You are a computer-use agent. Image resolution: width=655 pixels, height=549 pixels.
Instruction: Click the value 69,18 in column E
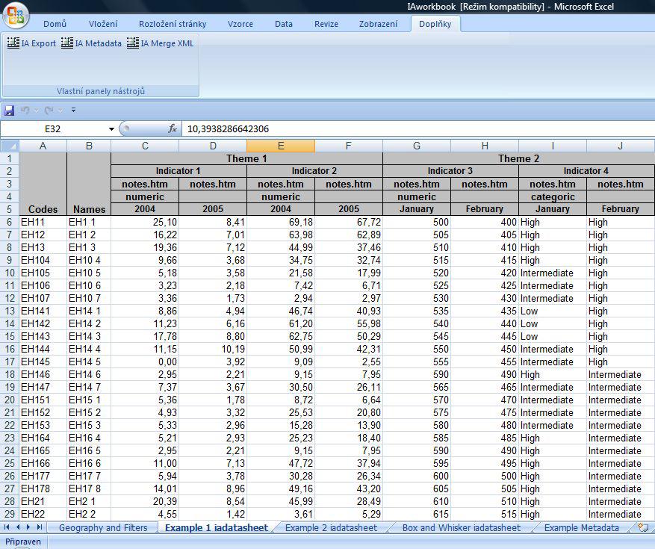pyautogui.click(x=281, y=222)
